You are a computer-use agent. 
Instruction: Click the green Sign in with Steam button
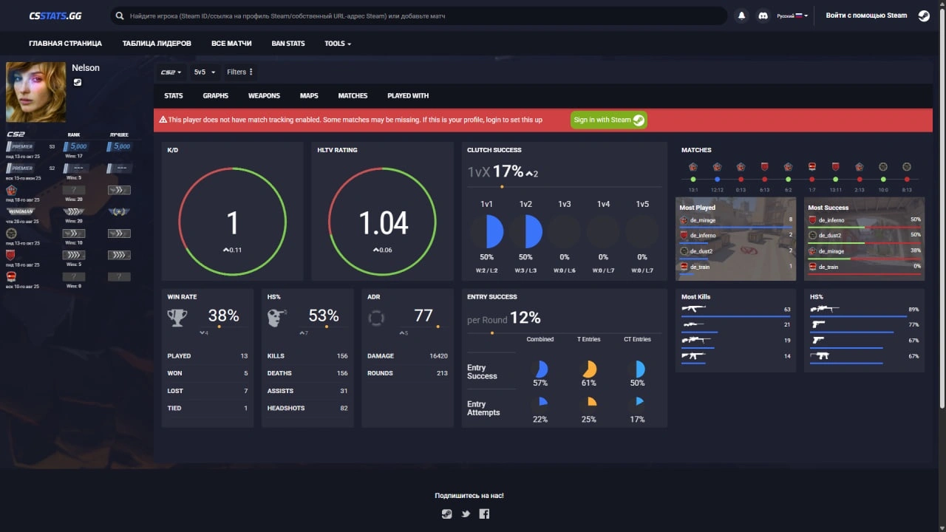[608, 120]
